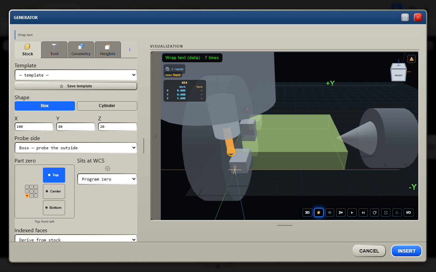
Task: Switch to the Tool tab
Action: pos(54,50)
